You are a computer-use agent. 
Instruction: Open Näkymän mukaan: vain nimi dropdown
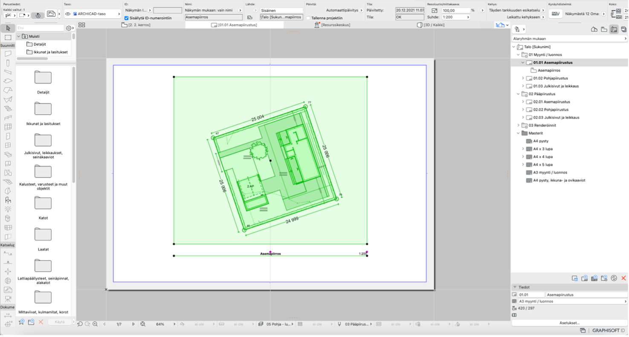click(x=240, y=10)
